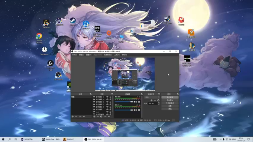Open 麦克风/Aux mixer settings gear
253x142 pixels.
point(139,110)
